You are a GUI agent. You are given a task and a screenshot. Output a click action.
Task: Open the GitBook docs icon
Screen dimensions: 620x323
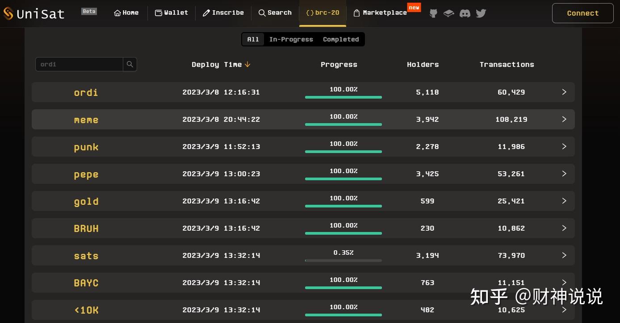pyautogui.click(x=449, y=13)
